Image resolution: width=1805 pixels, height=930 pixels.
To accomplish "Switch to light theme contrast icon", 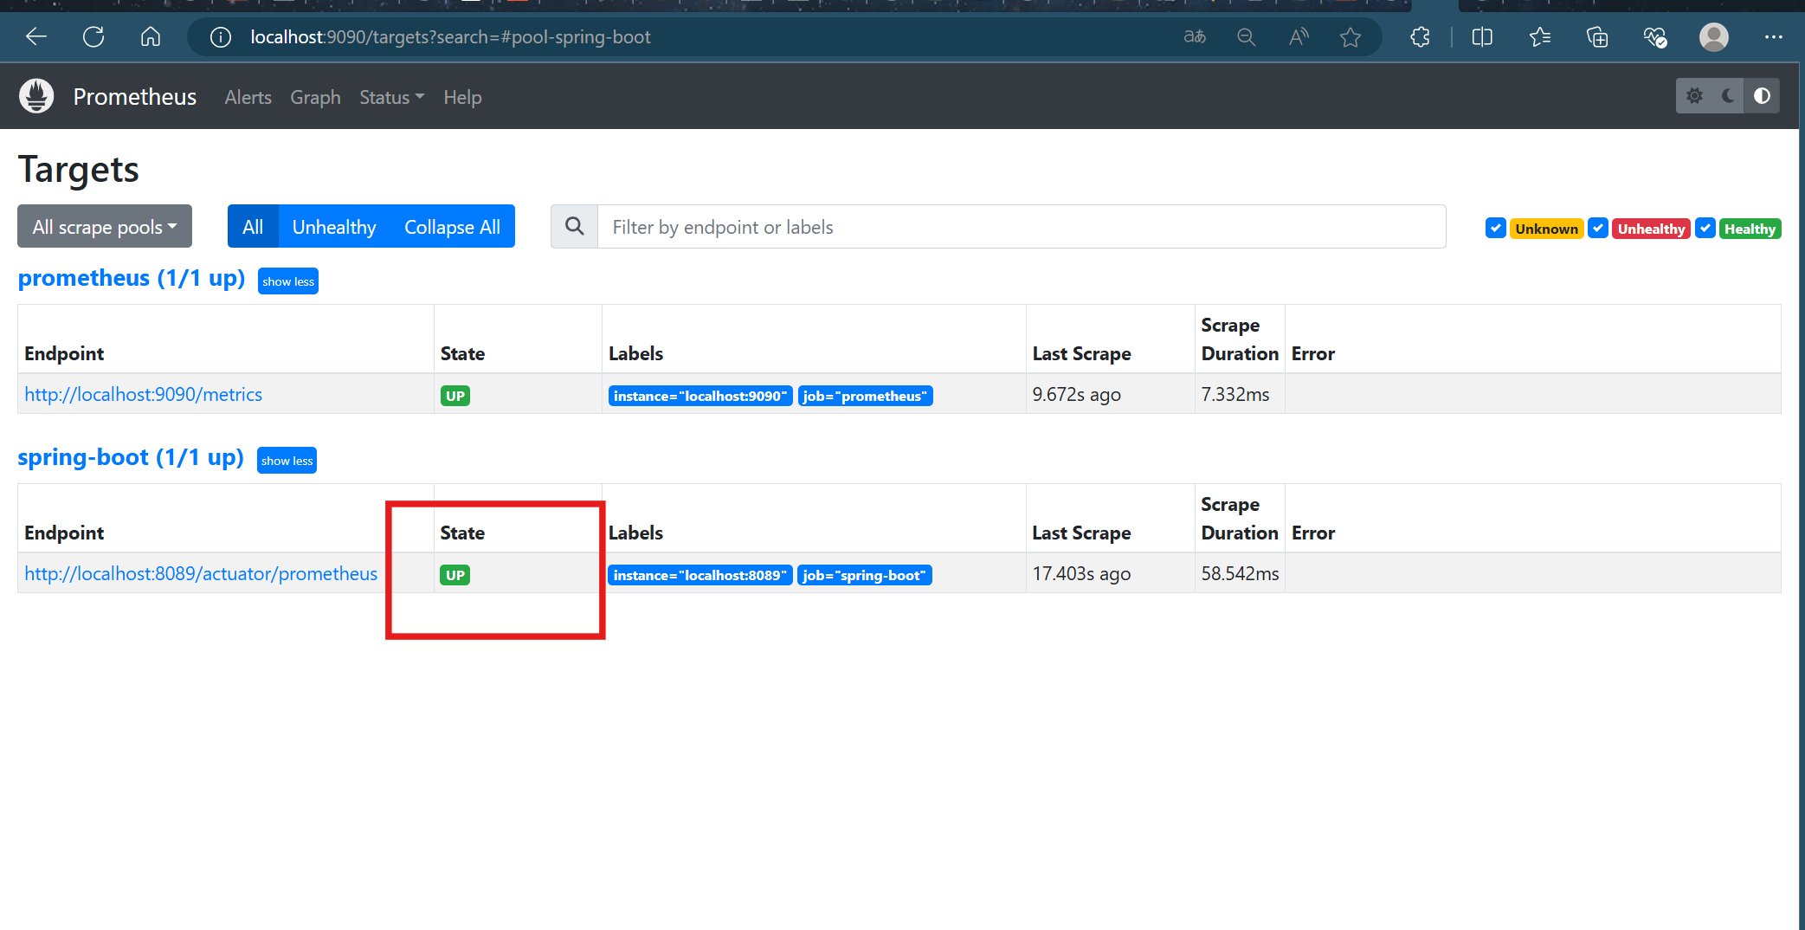I will 1762,96.
